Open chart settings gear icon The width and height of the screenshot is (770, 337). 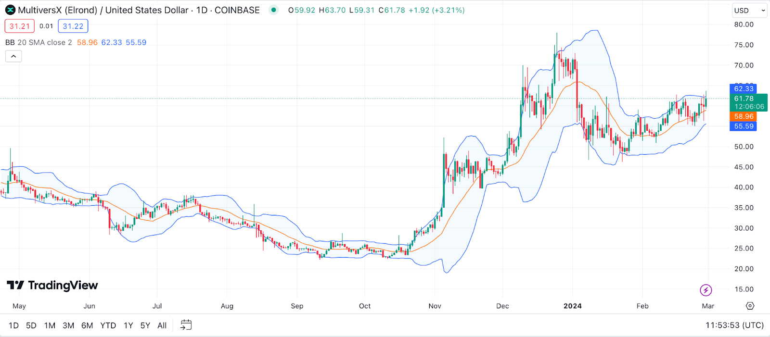tap(750, 306)
